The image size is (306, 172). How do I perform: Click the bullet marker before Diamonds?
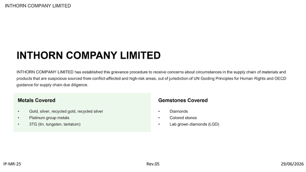(x=159, y=111)
